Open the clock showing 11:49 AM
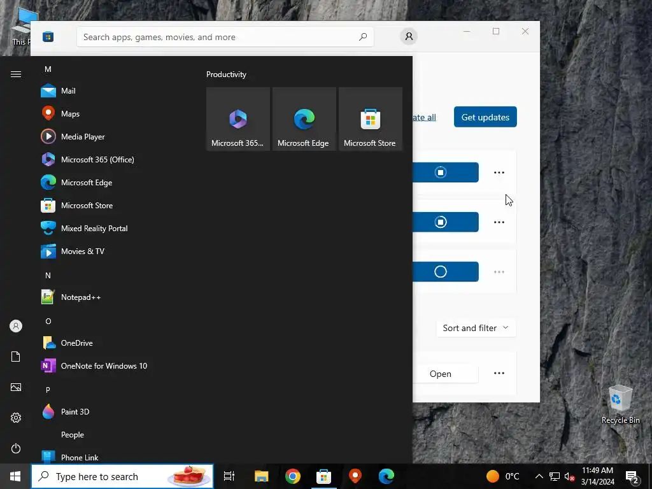Viewport: 652px width, 489px height. [597, 476]
